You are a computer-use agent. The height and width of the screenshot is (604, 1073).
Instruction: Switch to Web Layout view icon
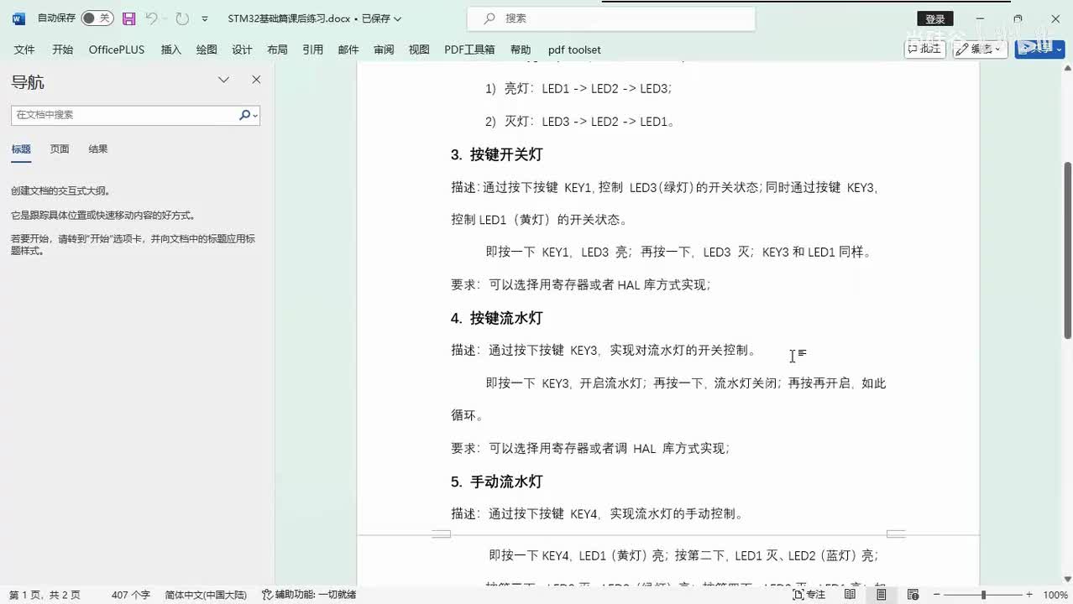tap(913, 595)
